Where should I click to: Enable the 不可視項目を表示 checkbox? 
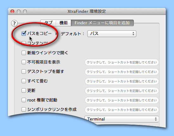(24, 62)
